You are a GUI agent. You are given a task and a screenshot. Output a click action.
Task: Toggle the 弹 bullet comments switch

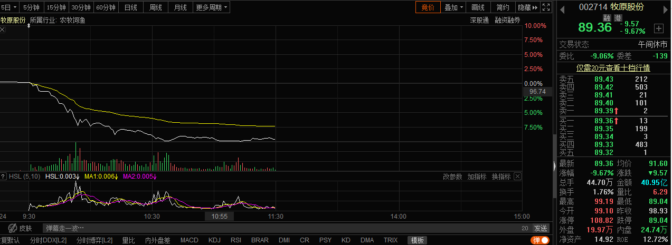541,240
